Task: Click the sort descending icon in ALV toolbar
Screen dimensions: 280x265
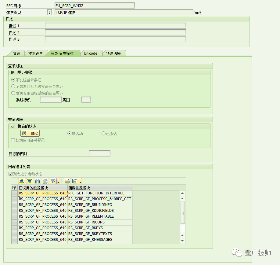Action: tap(30, 181)
